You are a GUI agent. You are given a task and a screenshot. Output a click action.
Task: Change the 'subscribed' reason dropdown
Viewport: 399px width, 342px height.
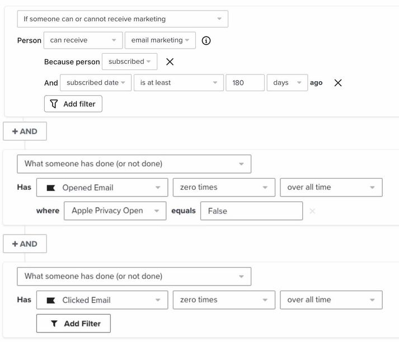[x=129, y=62]
